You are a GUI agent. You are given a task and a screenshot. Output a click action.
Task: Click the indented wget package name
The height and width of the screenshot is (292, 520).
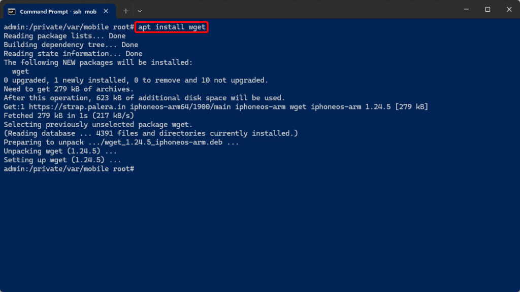(x=20, y=71)
